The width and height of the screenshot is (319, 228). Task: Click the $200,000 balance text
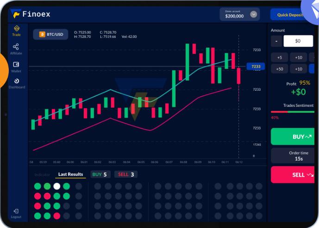[234, 16]
